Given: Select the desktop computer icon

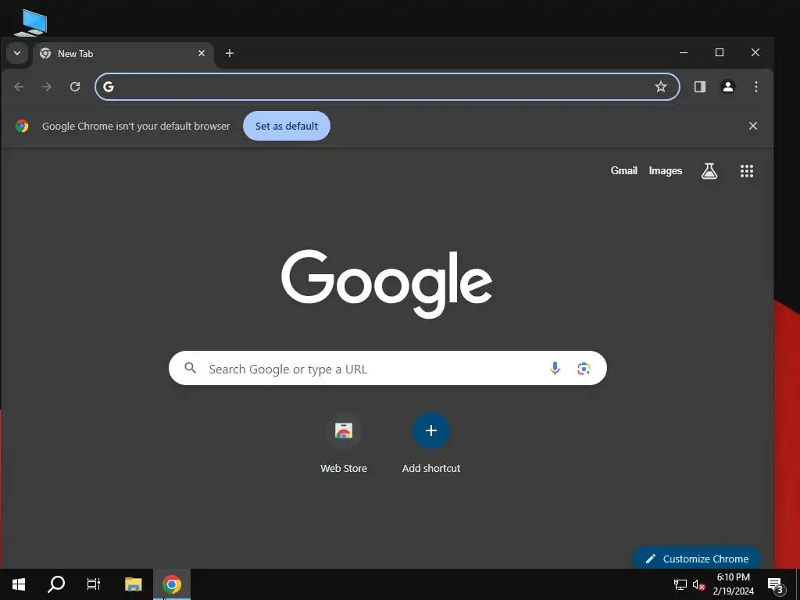Looking at the screenshot, I should coord(31,23).
